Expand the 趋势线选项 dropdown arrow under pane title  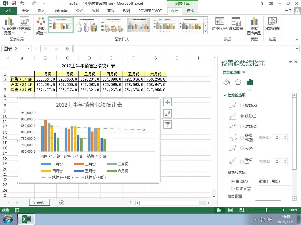(x=244, y=72)
